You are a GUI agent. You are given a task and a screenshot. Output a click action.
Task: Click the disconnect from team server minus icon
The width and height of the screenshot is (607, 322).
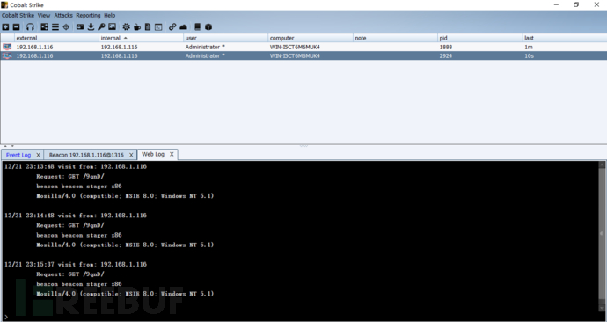tap(16, 27)
